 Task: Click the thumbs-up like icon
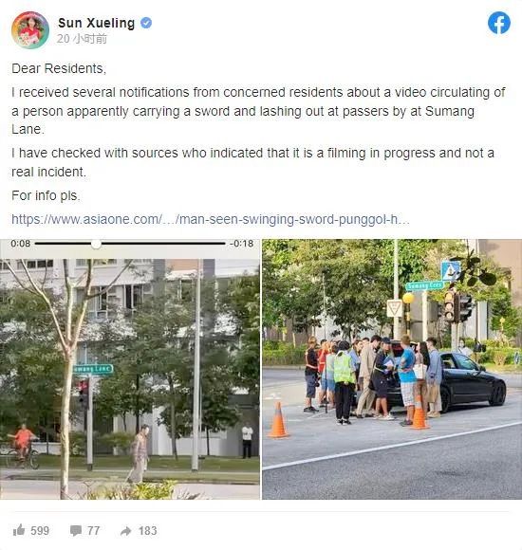tap(19, 530)
